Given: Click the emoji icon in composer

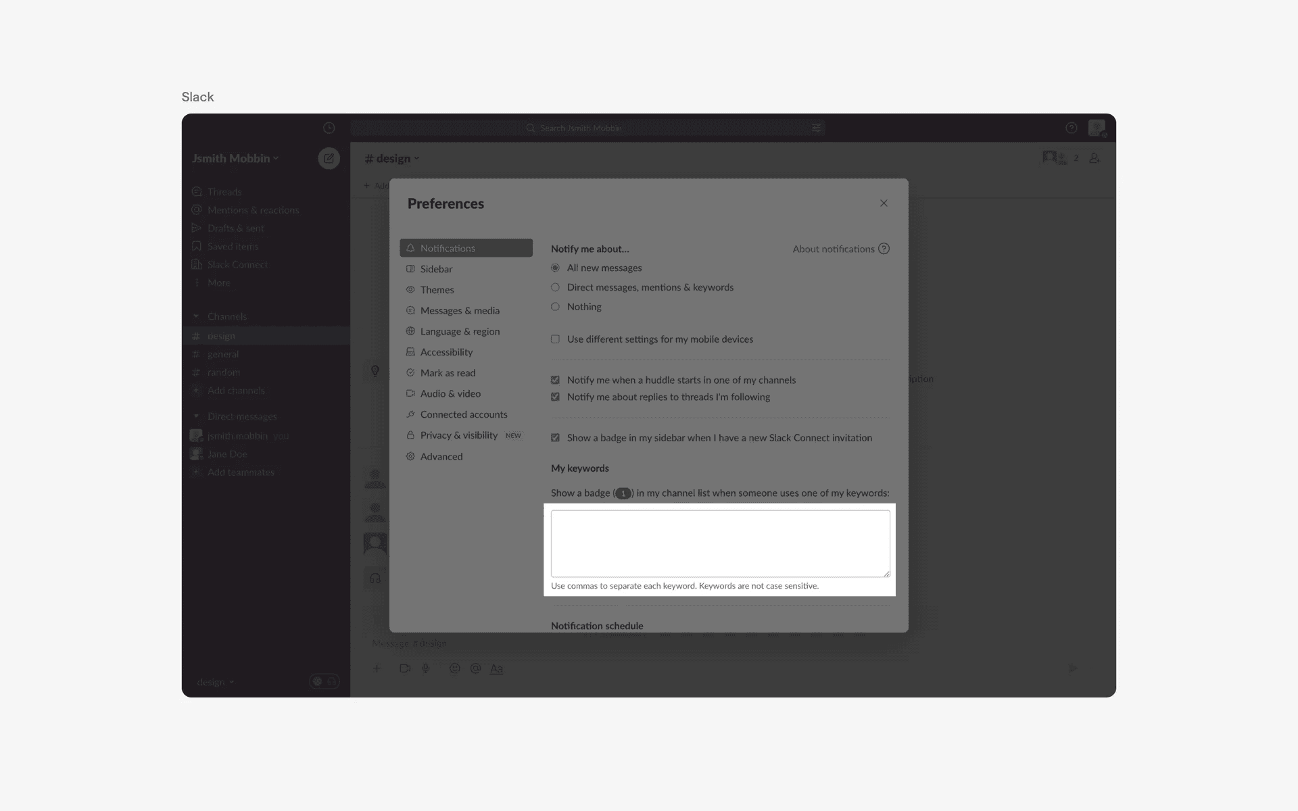Looking at the screenshot, I should point(455,668).
